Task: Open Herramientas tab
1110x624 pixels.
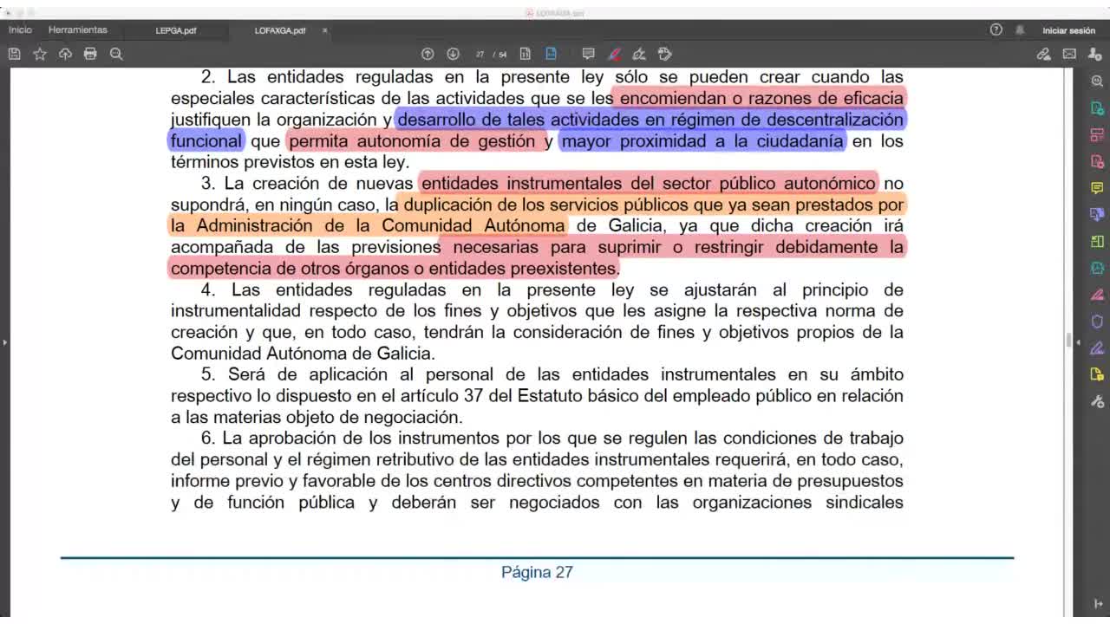Action: [x=78, y=29]
